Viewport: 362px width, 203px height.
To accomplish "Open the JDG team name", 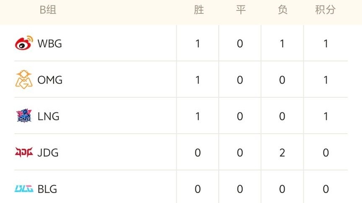I will point(48,152).
